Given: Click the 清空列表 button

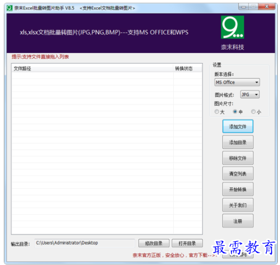Looking at the screenshot, I should [x=237, y=174].
